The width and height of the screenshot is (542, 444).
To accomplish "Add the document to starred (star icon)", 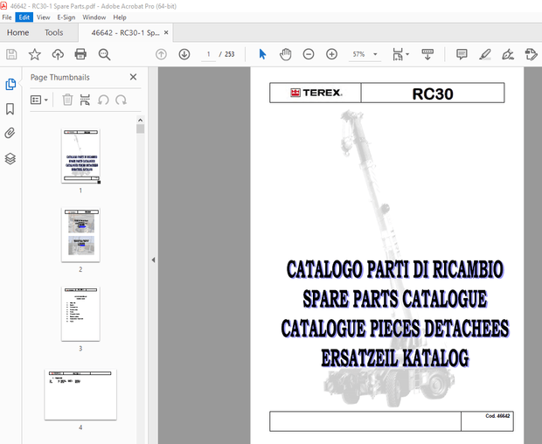I will click(x=35, y=54).
